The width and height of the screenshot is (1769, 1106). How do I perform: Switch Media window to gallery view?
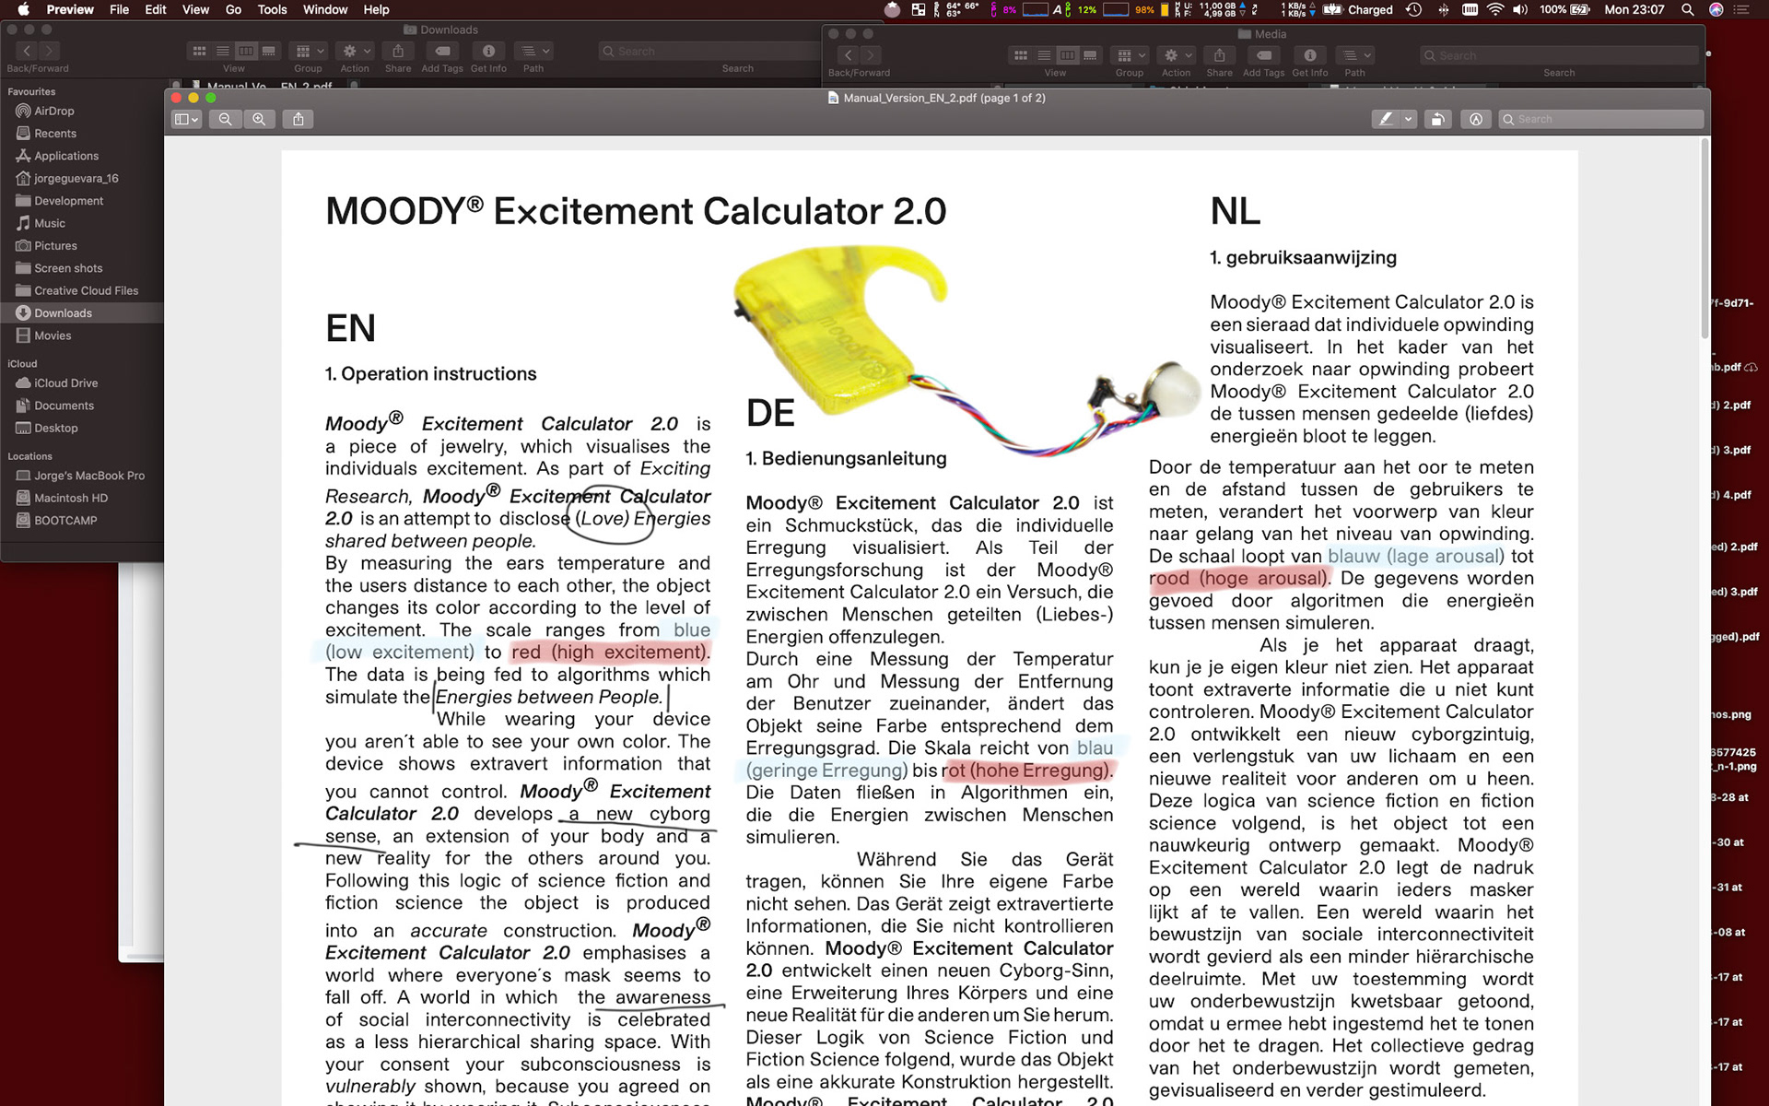coord(1090,55)
